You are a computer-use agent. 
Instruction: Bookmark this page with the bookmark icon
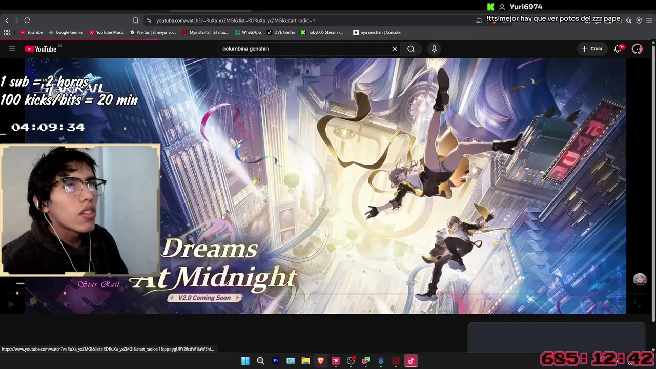[x=135, y=20]
